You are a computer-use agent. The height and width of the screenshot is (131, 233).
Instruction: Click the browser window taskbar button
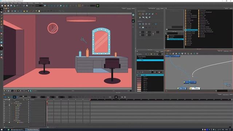tap(17, 130)
